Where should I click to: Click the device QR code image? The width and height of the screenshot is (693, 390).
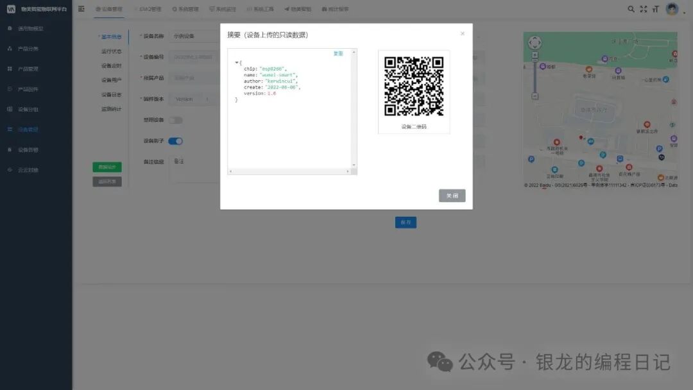coord(414,87)
